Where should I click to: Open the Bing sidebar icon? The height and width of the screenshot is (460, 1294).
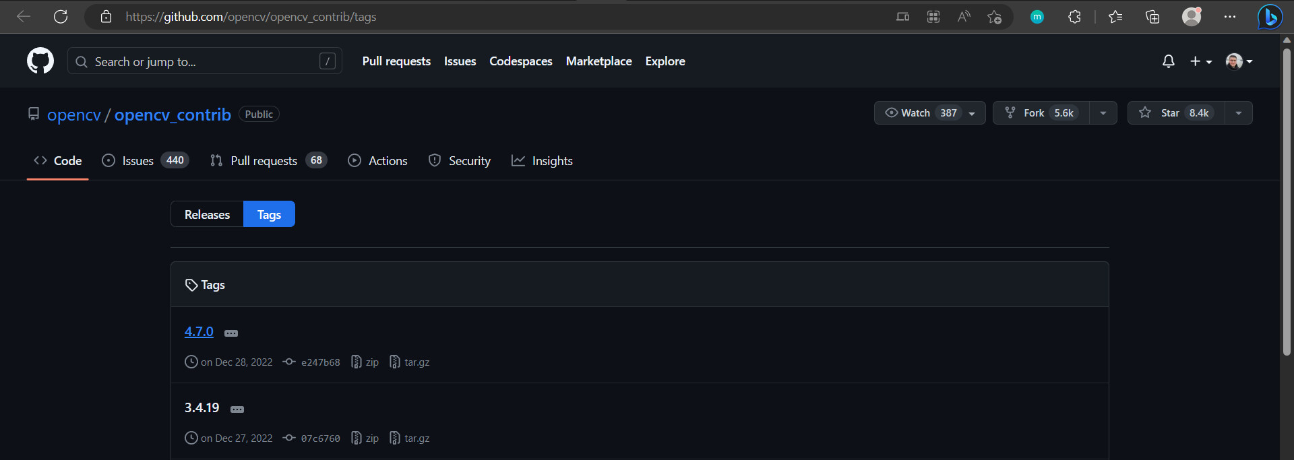click(x=1270, y=16)
